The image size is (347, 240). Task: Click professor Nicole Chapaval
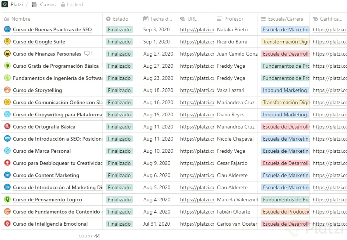coord(235,139)
